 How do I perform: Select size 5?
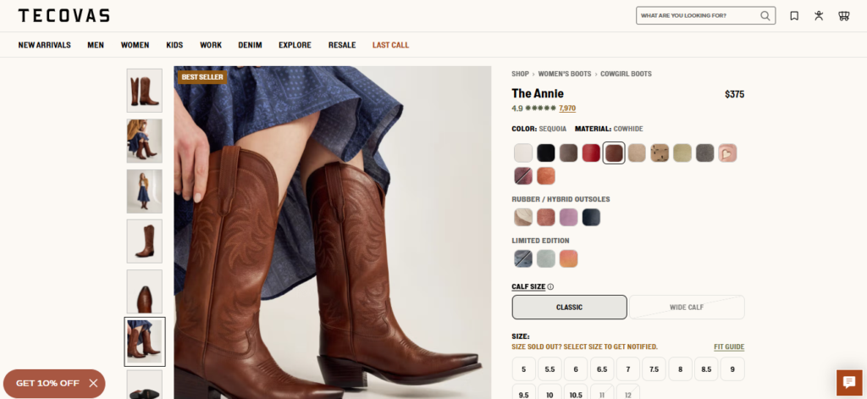click(x=523, y=369)
